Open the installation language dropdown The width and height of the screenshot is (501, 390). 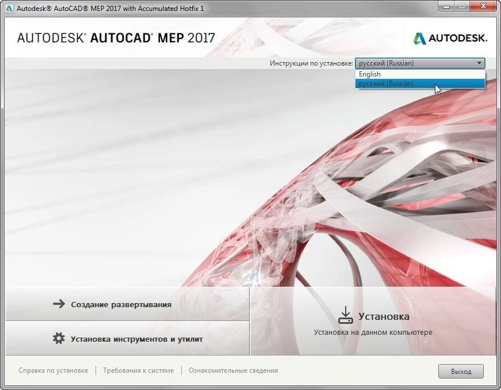420,63
